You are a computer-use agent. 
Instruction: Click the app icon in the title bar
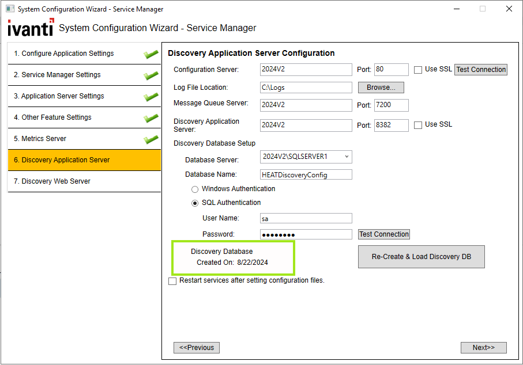10,9
